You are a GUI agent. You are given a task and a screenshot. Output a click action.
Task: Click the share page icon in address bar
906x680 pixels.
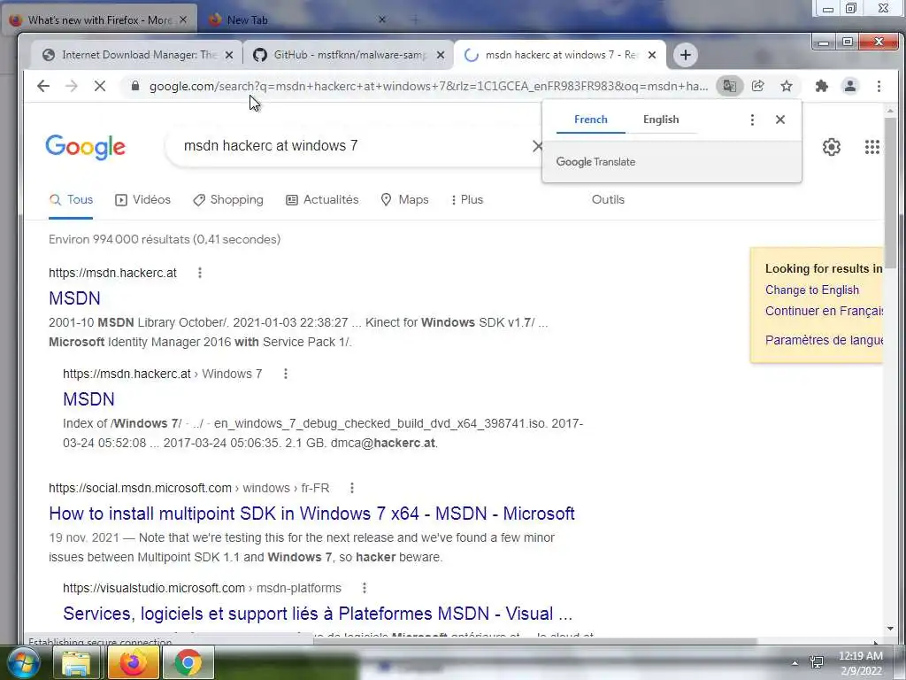click(757, 86)
